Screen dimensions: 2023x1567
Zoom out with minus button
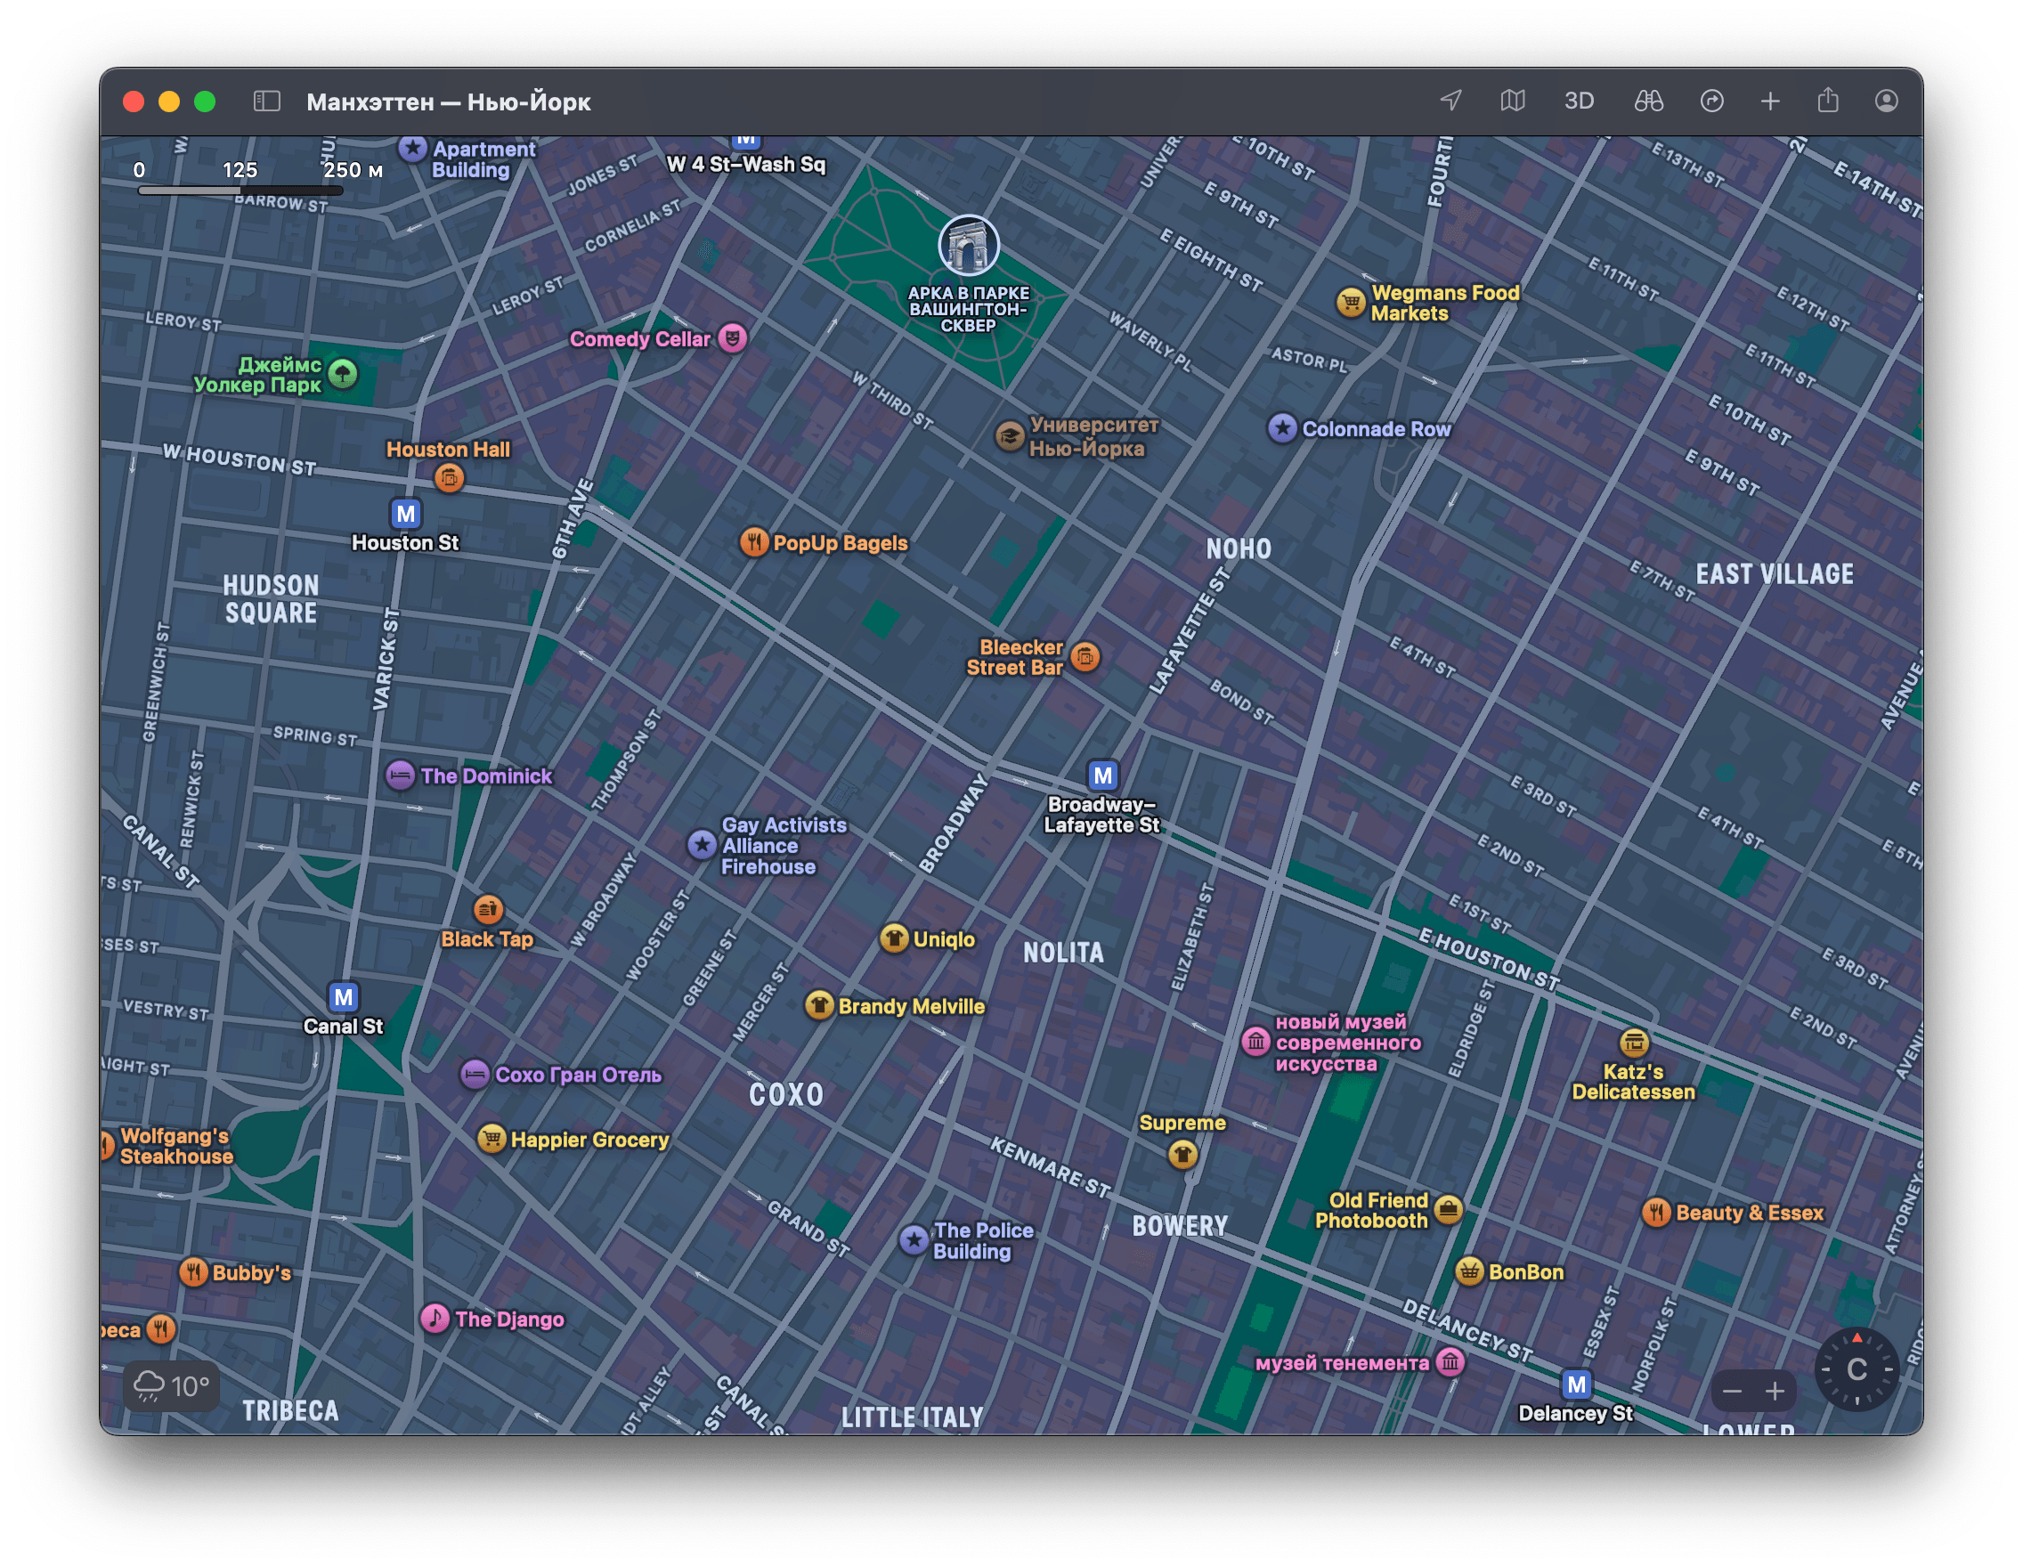click(1732, 1390)
